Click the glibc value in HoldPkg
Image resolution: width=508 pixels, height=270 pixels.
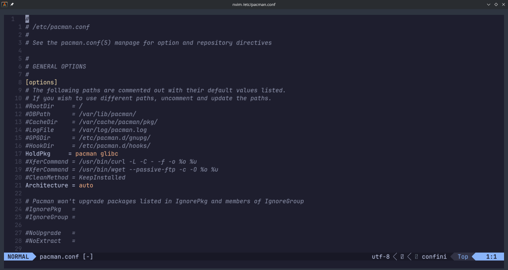109,154
